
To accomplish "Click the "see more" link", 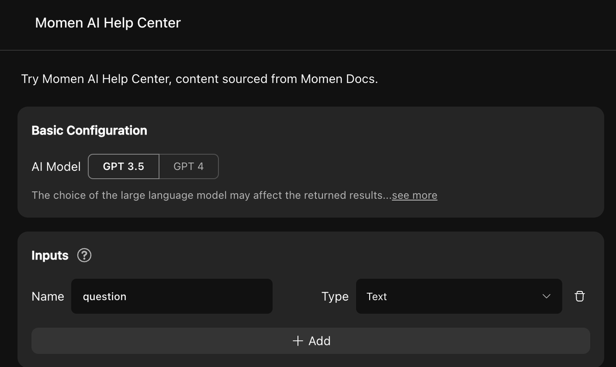I will (414, 196).
